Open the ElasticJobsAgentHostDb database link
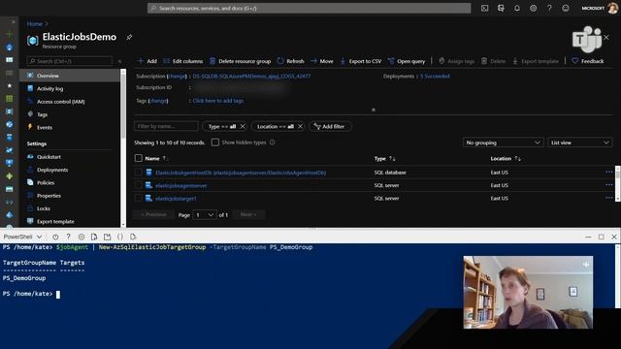 241,173
